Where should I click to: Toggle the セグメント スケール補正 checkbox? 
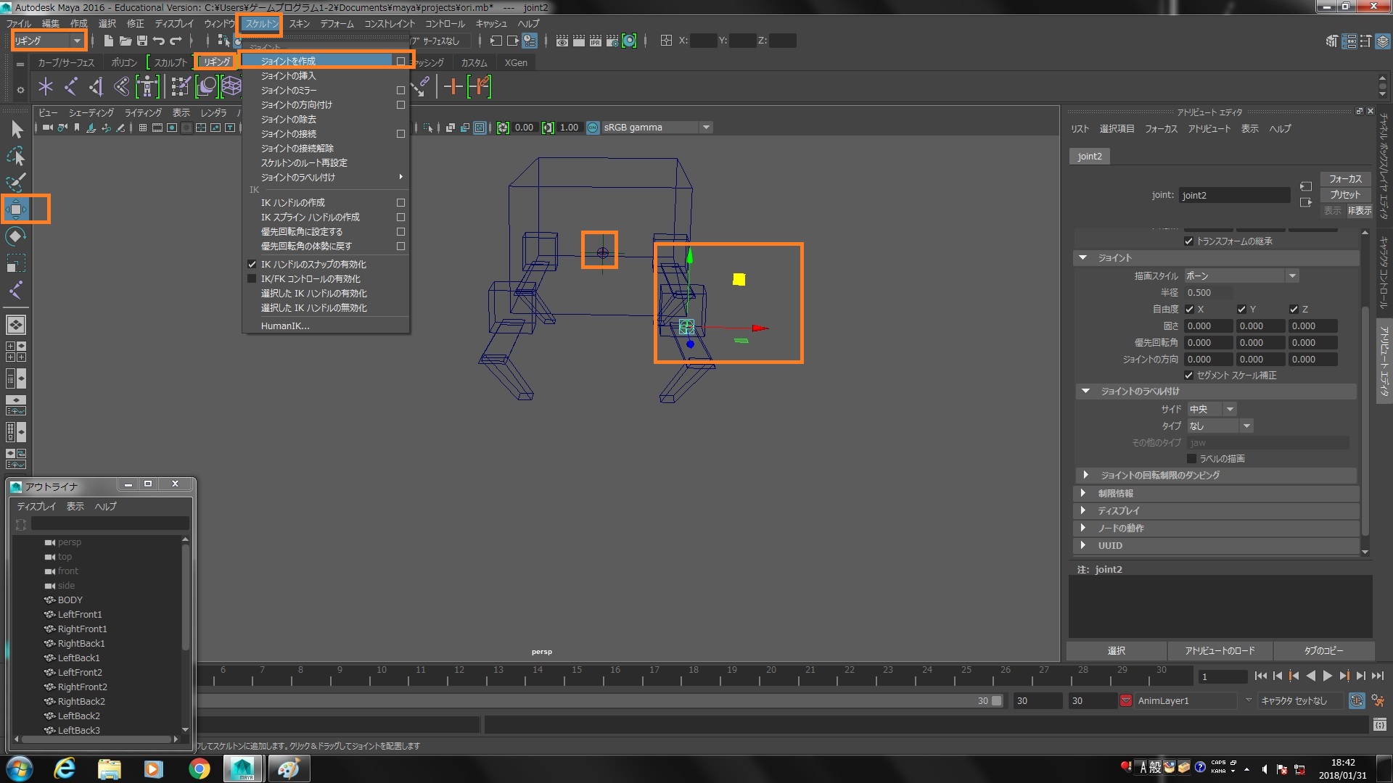(x=1188, y=376)
